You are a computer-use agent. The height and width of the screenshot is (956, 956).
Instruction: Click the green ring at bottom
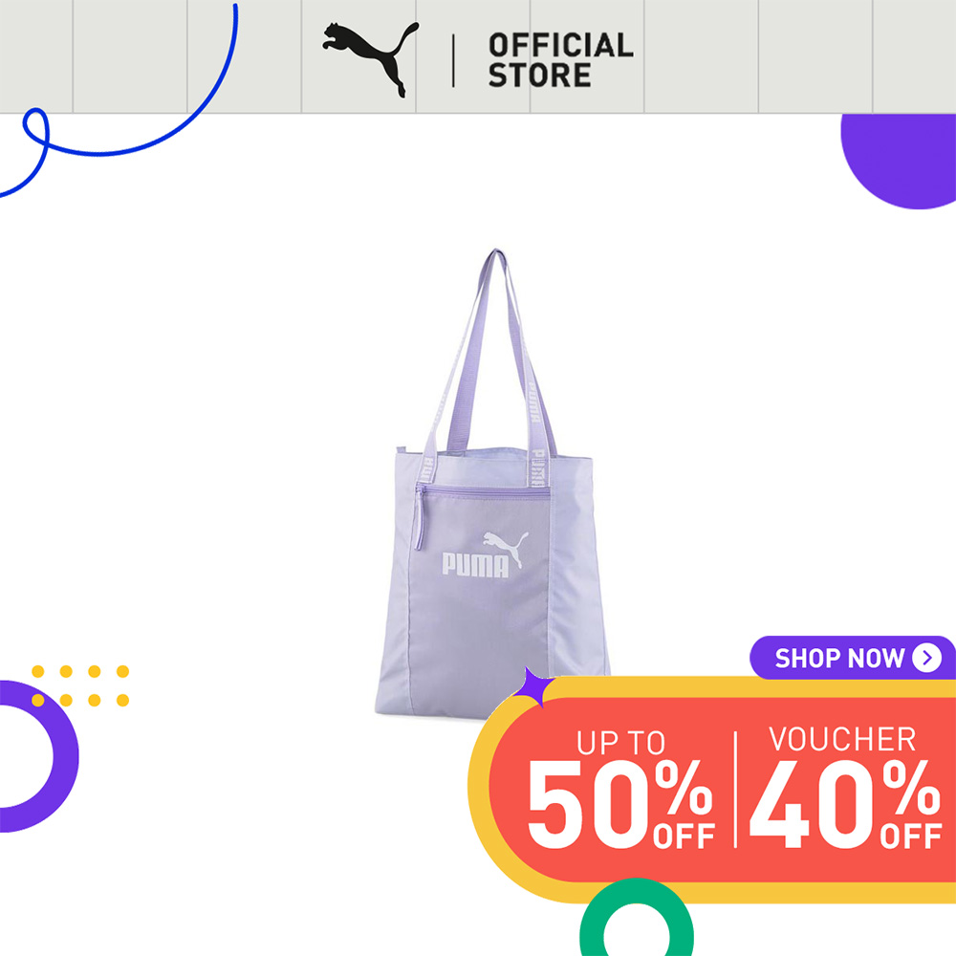point(637,917)
